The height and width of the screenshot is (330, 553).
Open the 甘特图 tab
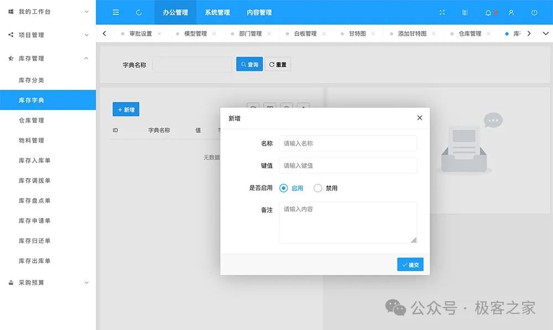coord(357,34)
